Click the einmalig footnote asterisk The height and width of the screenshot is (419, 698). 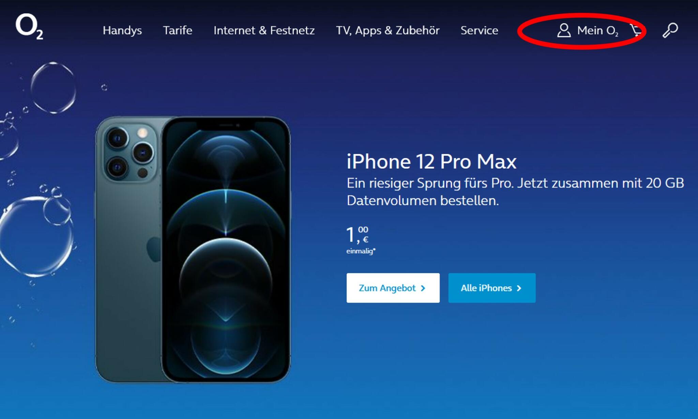coord(374,249)
